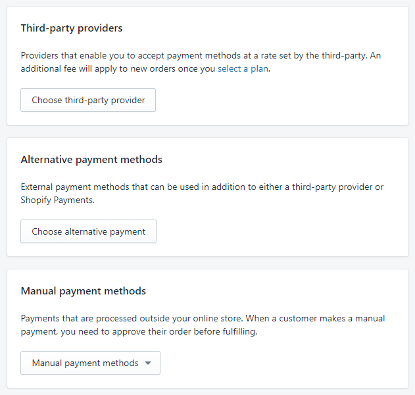The height and width of the screenshot is (395, 415).
Task: Click the caret arrow on Manual payment methods
Action: (148, 363)
